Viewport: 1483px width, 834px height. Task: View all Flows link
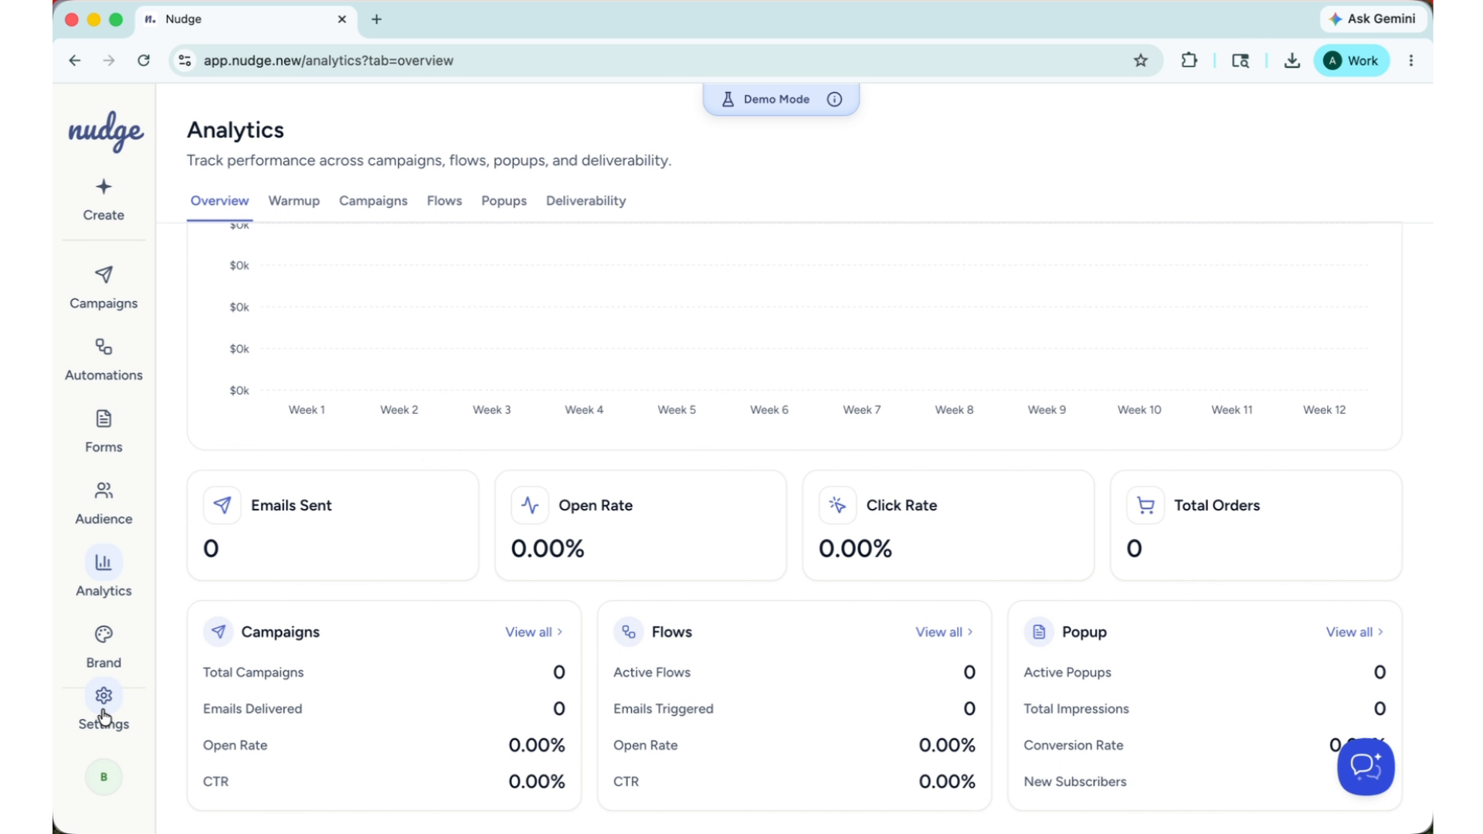pos(944,632)
